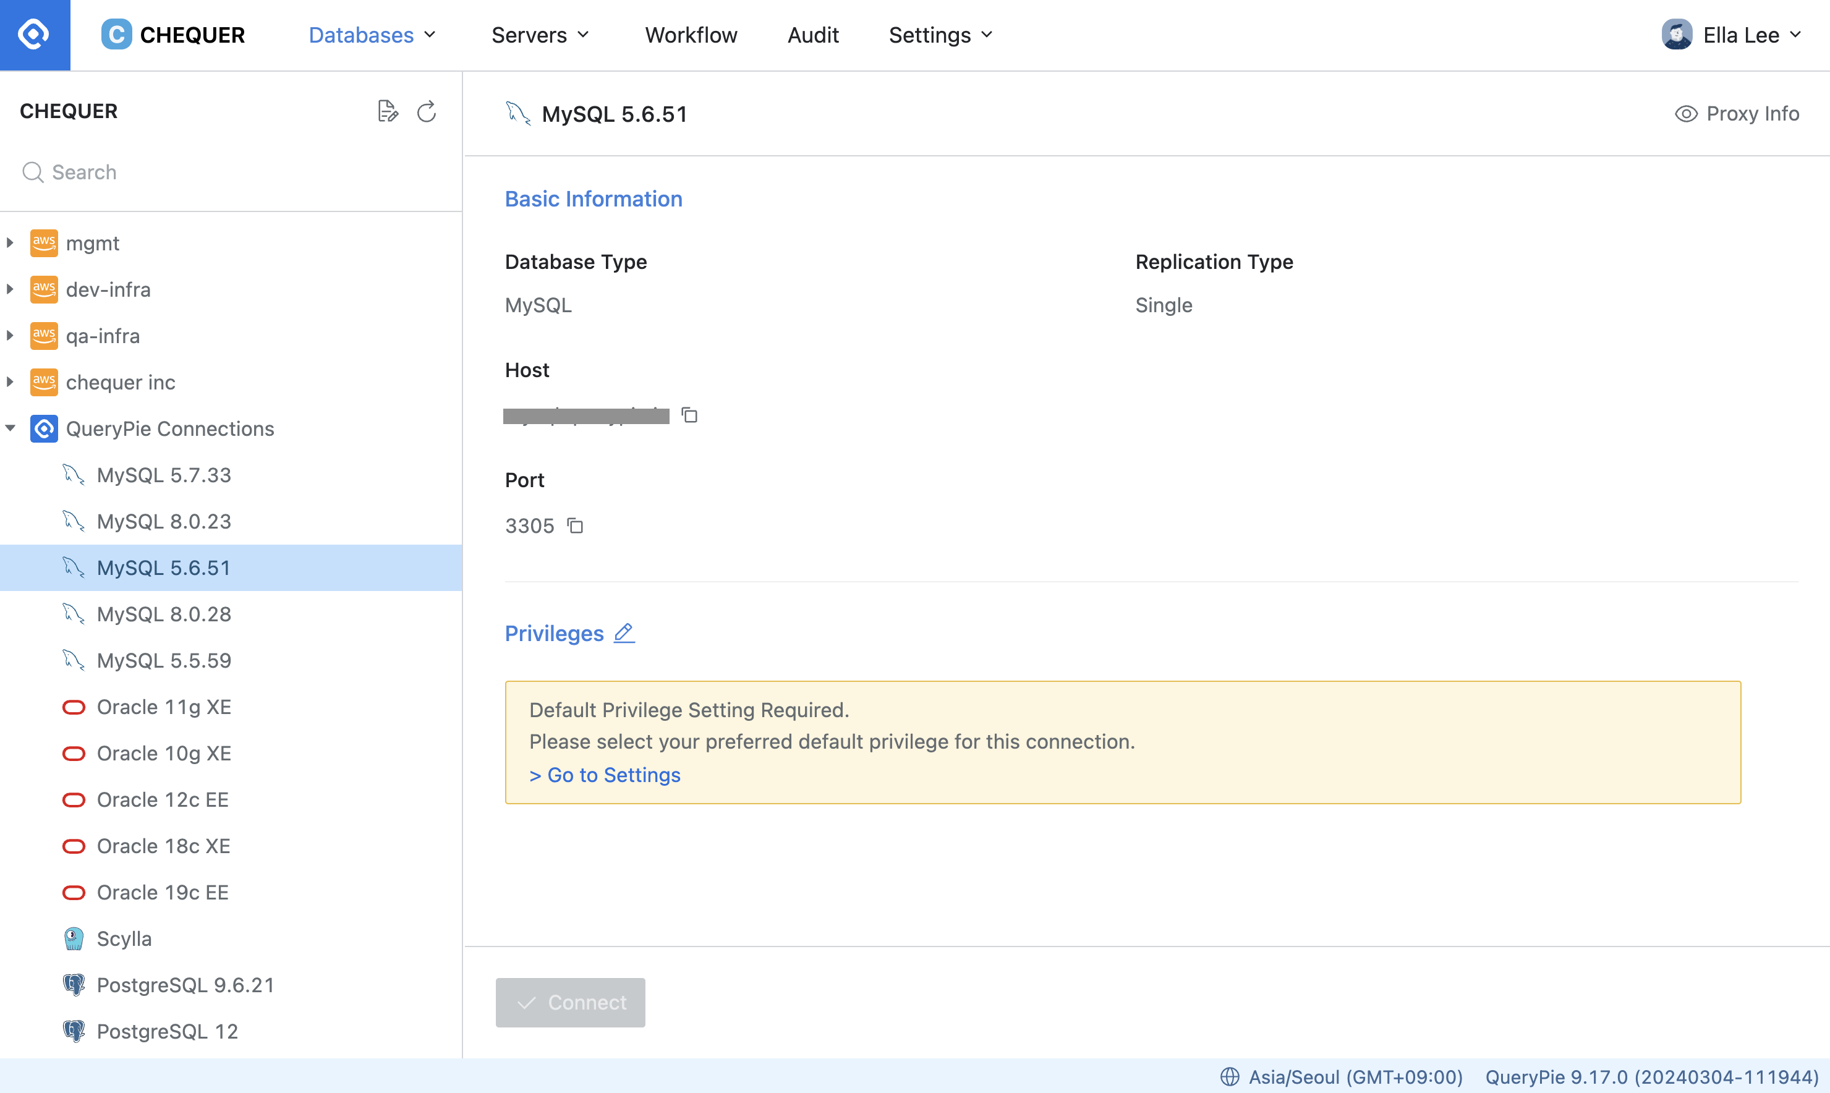Viewport: 1830px width, 1093px height.
Task: Go to the Audit menu
Action: tap(813, 35)
